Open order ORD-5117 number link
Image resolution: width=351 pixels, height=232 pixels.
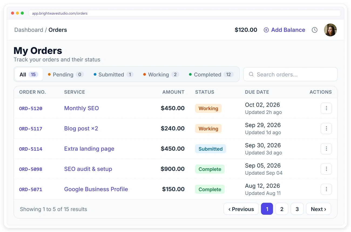(x=31, y=129)
